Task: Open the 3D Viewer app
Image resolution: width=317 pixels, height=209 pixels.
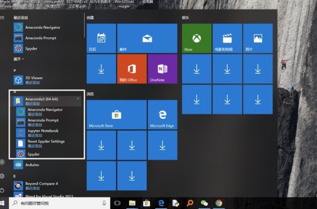Action: click(x=48, y=80)
